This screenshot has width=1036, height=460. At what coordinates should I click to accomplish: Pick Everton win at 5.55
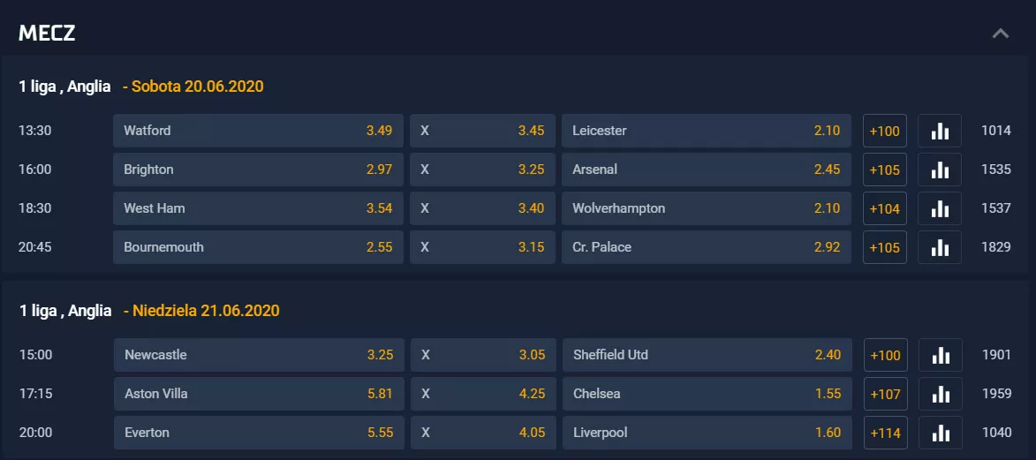pyautogui.click(x=259, y=433)
